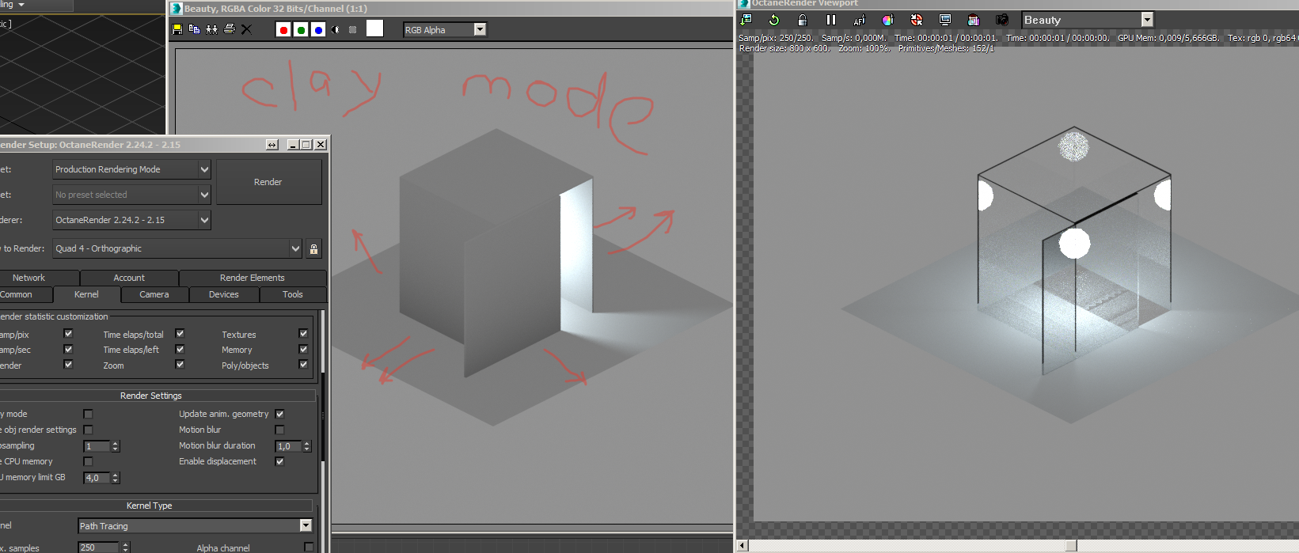Toggle the Samp/pix statistic checkbox
The image size is (1299, 553).
coord(68,334)
